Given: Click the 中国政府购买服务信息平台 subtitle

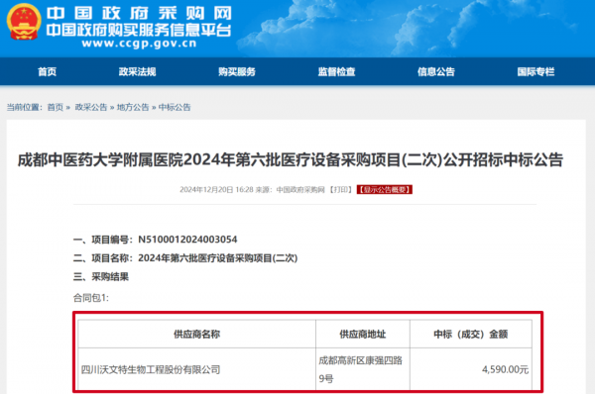Looking at the screenshot, I should pos(139,30).
